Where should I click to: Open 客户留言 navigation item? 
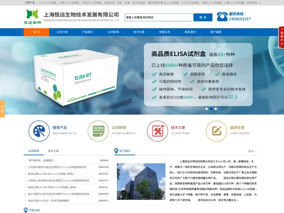pos(216,32)
